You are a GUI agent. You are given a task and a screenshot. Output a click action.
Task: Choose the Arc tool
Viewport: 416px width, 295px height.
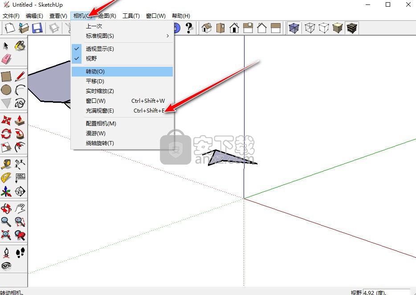tap(20, 90)
